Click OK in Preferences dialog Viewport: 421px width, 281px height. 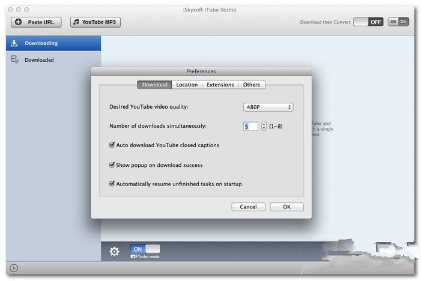click(286, 207)
